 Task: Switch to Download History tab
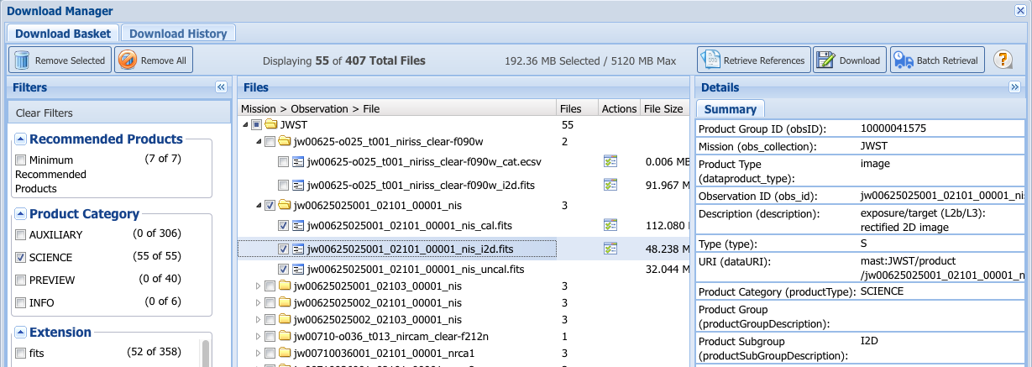[178, 34]
